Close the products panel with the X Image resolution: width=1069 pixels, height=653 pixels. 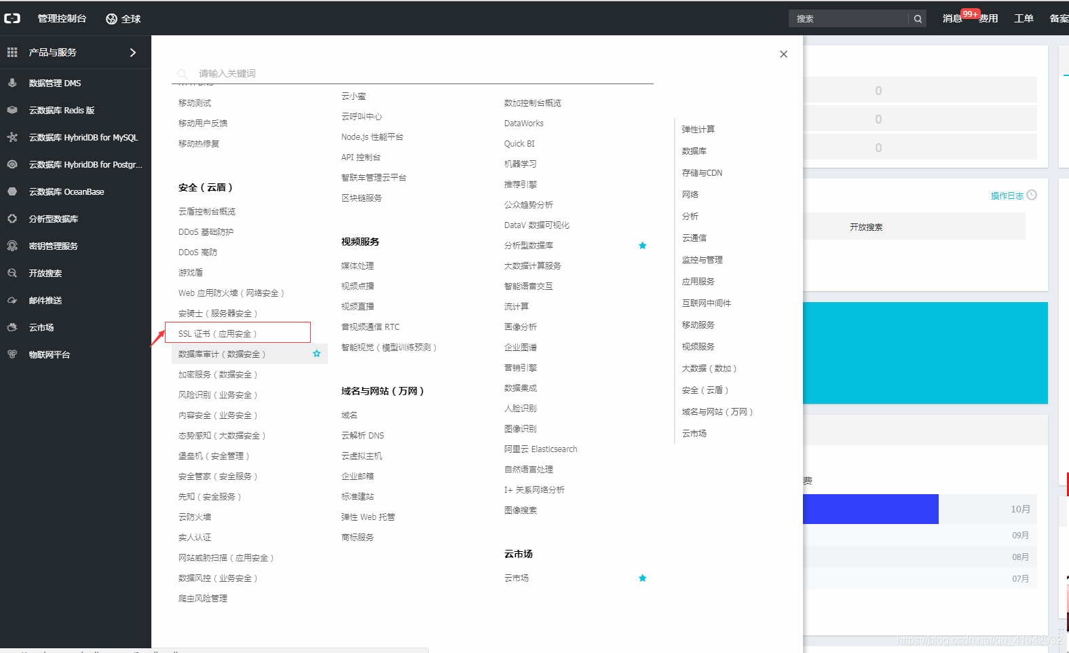(x=783, y=54)
